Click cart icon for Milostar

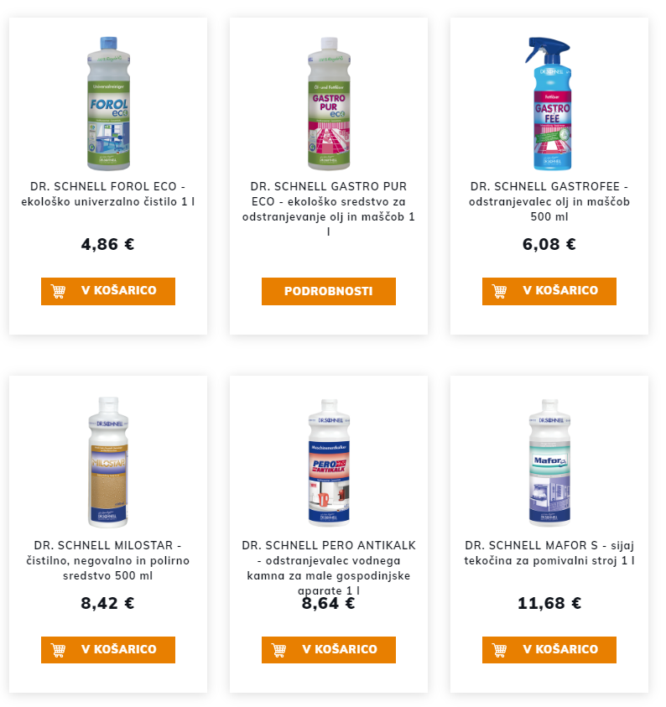tap(59, 650)
